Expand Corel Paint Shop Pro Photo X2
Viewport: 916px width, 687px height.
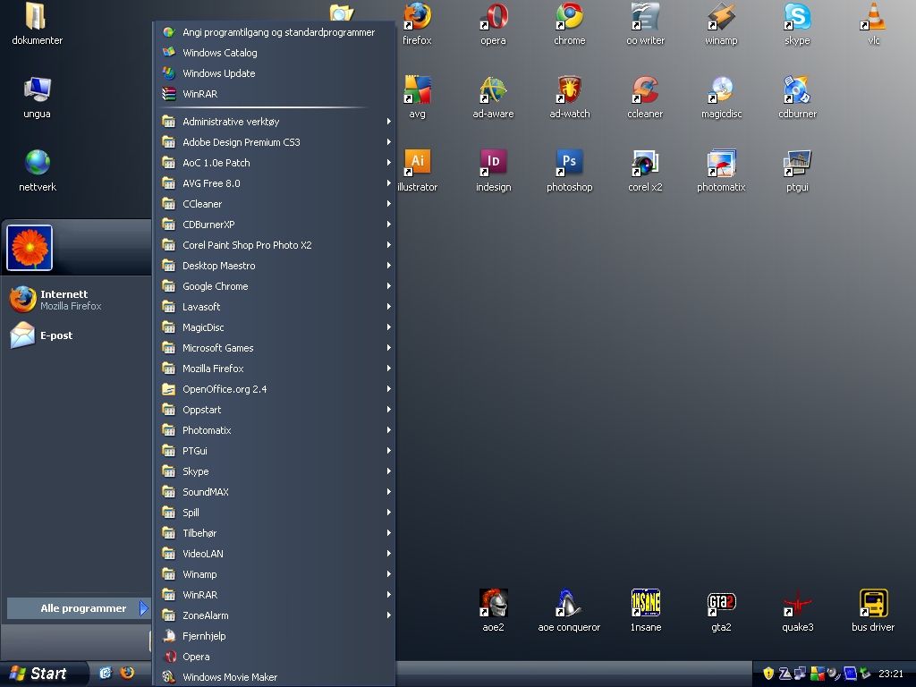click(x=276, y=245)
